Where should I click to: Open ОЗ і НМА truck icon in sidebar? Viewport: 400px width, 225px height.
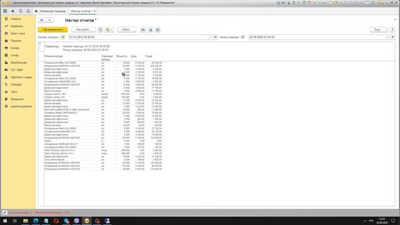(6, 70)
